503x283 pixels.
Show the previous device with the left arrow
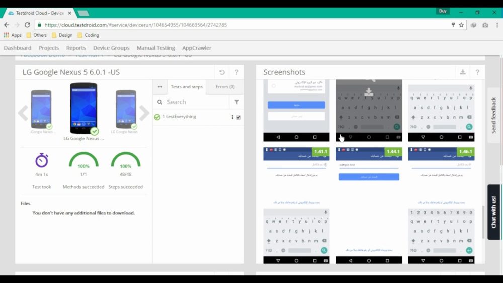pyautogui.click(x=23, y=113)
